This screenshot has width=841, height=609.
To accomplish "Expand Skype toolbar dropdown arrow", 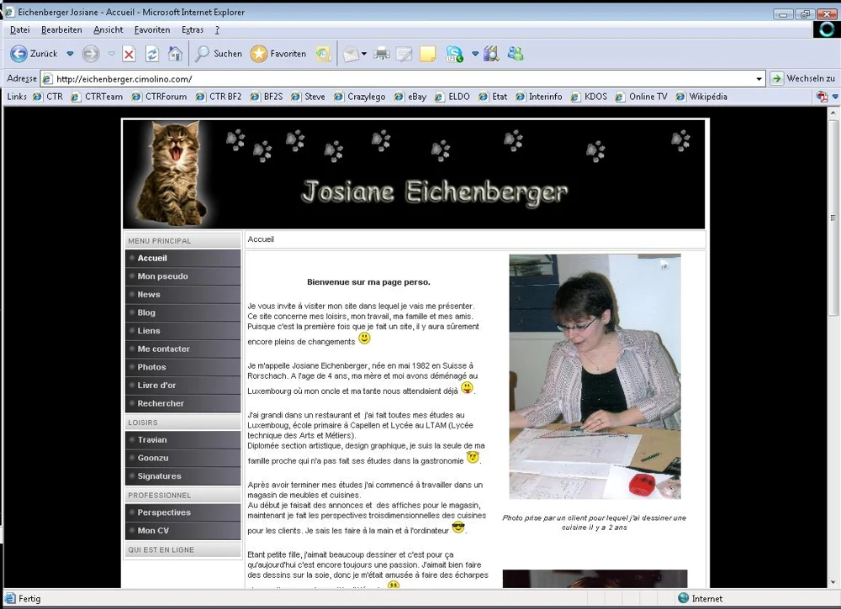I will (474, 54).
